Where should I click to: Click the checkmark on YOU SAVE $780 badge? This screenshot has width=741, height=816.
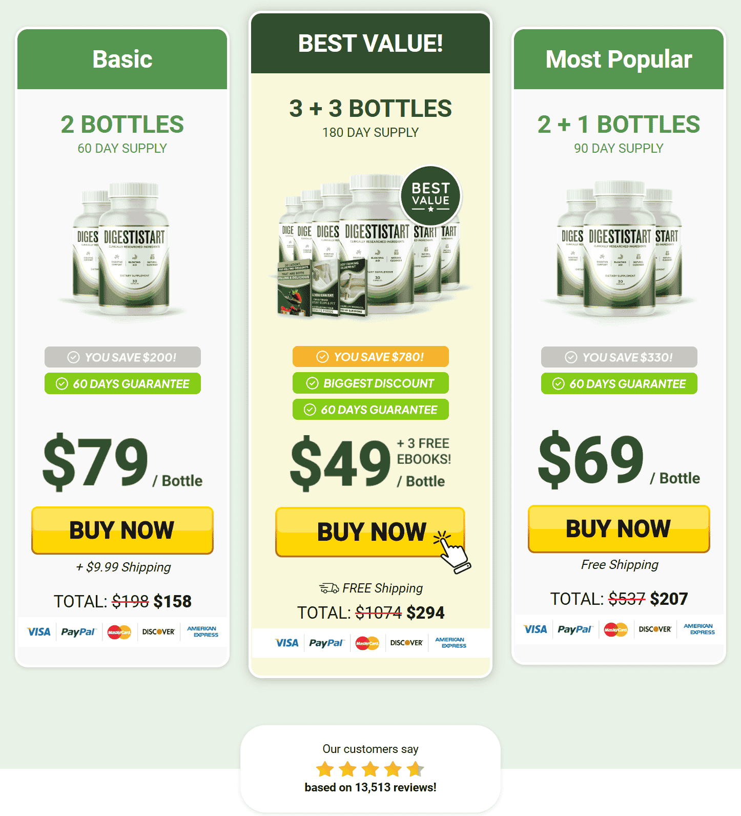[x=322, y=357]
